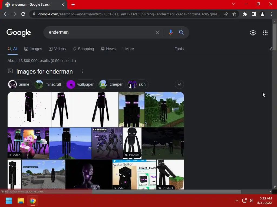Switch to the Videos tab

click(57, 49)
